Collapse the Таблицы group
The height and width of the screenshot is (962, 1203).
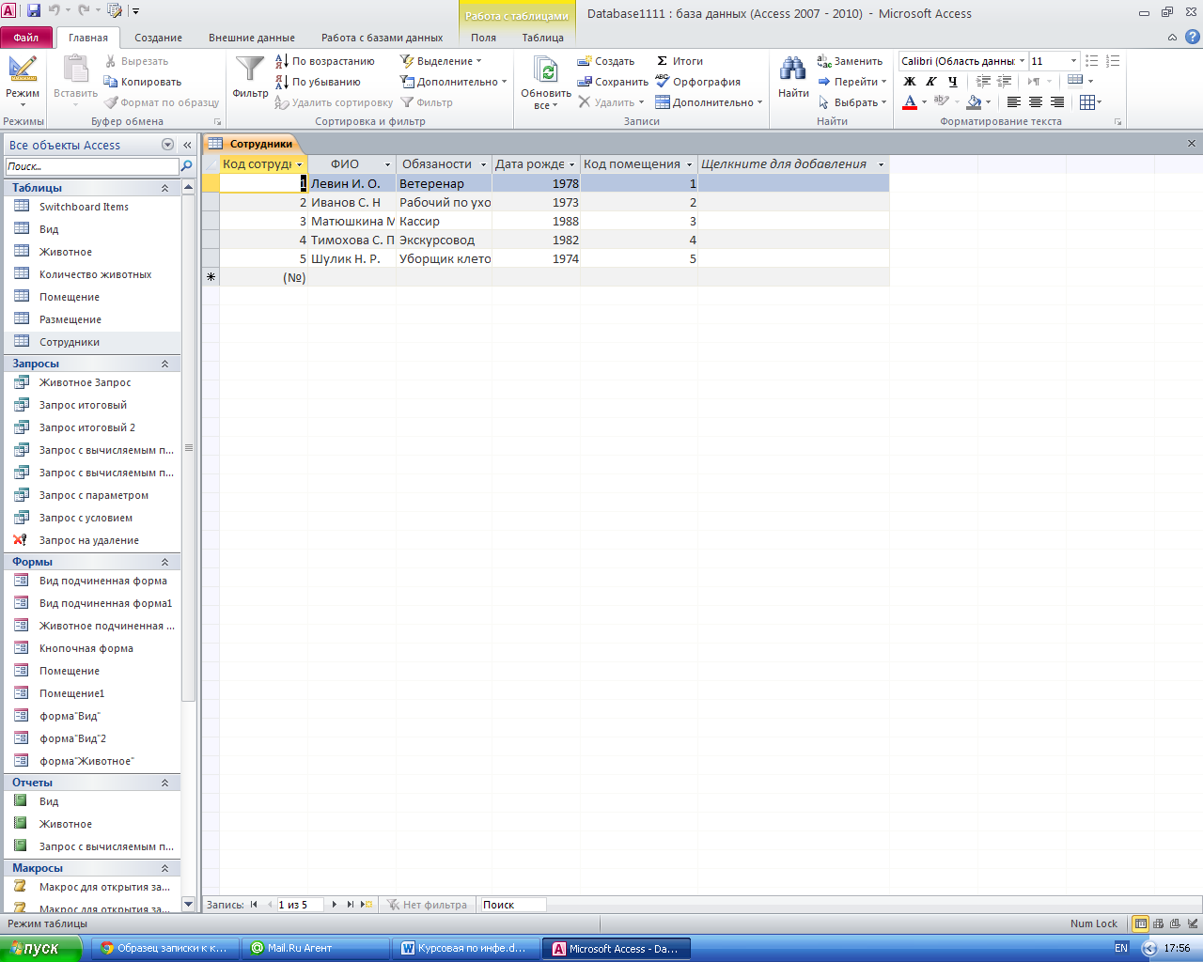tap(165, 188)
